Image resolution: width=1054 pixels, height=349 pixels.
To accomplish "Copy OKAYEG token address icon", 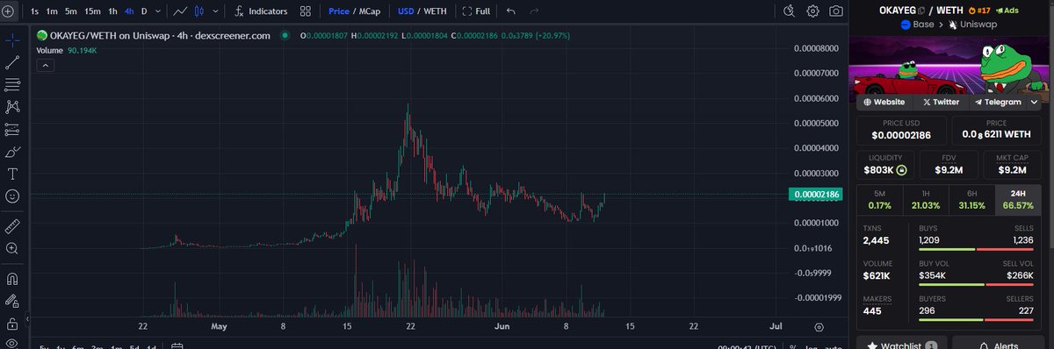I will click(x=920, y=10).
